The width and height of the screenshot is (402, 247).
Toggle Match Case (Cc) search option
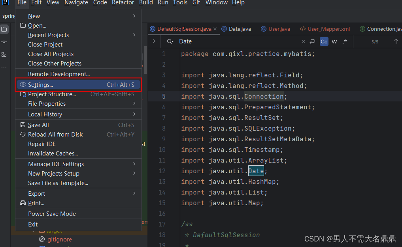click(324, 41)
